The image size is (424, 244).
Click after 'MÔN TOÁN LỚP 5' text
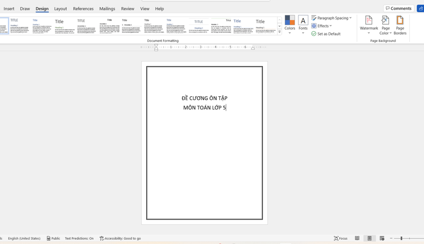pyautogui.click(x=226, y=108)
